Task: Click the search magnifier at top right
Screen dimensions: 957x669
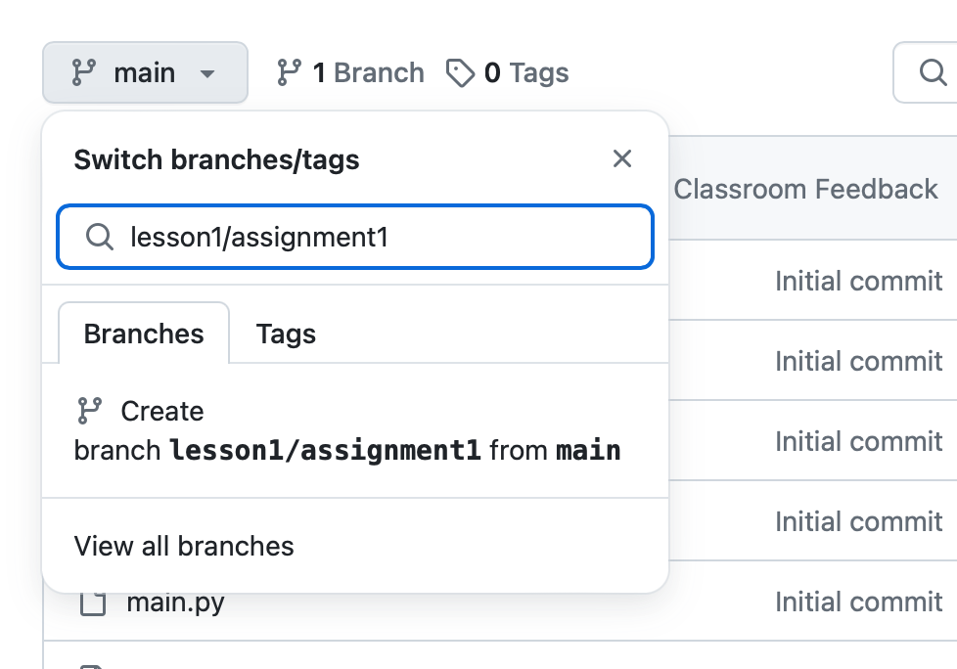Action: tap(931, 72)
